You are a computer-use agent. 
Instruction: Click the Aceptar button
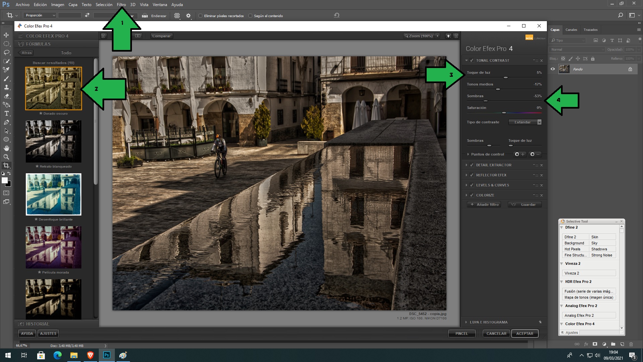coord(524,334)
